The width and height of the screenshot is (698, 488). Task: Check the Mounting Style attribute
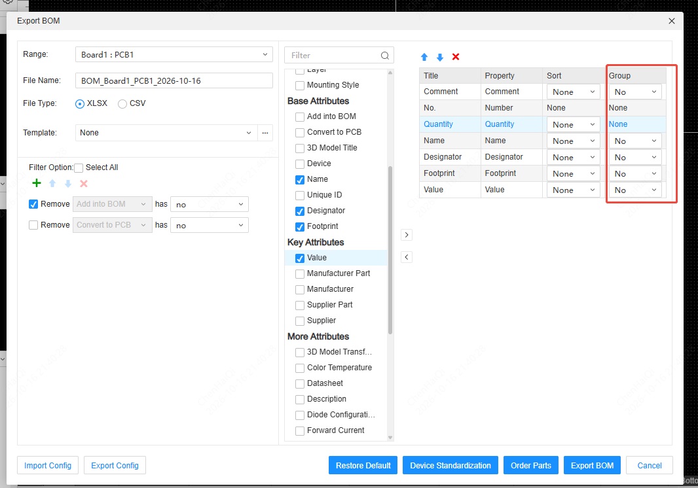(300, 86)
